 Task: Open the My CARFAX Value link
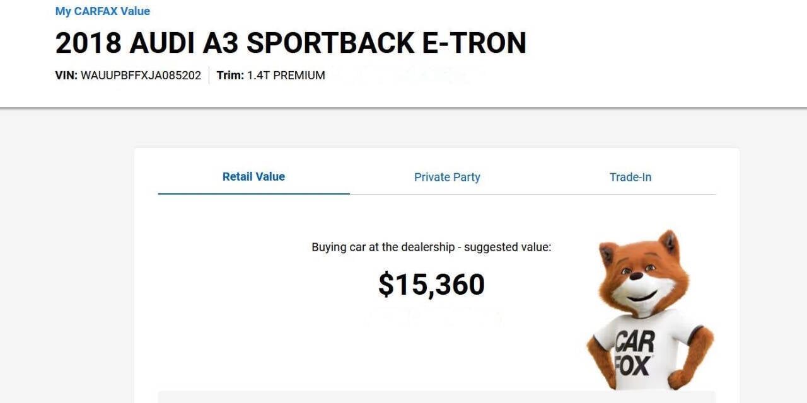click(103, 11)
